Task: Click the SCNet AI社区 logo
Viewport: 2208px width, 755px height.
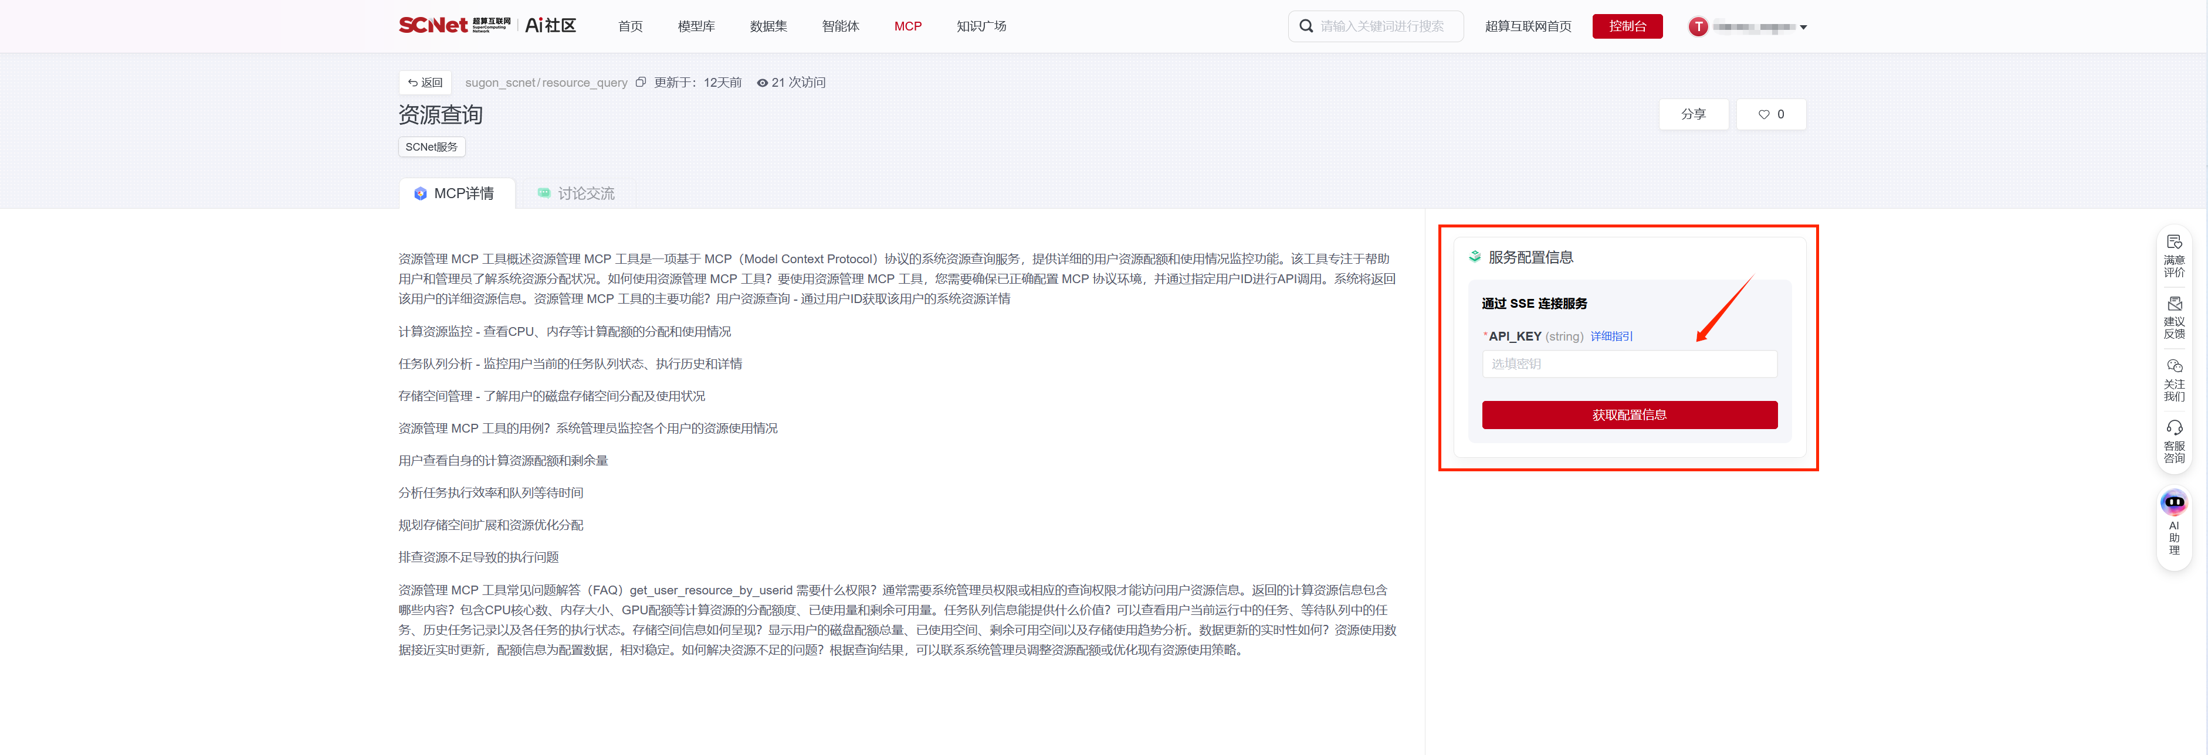Action: (487, 26)
